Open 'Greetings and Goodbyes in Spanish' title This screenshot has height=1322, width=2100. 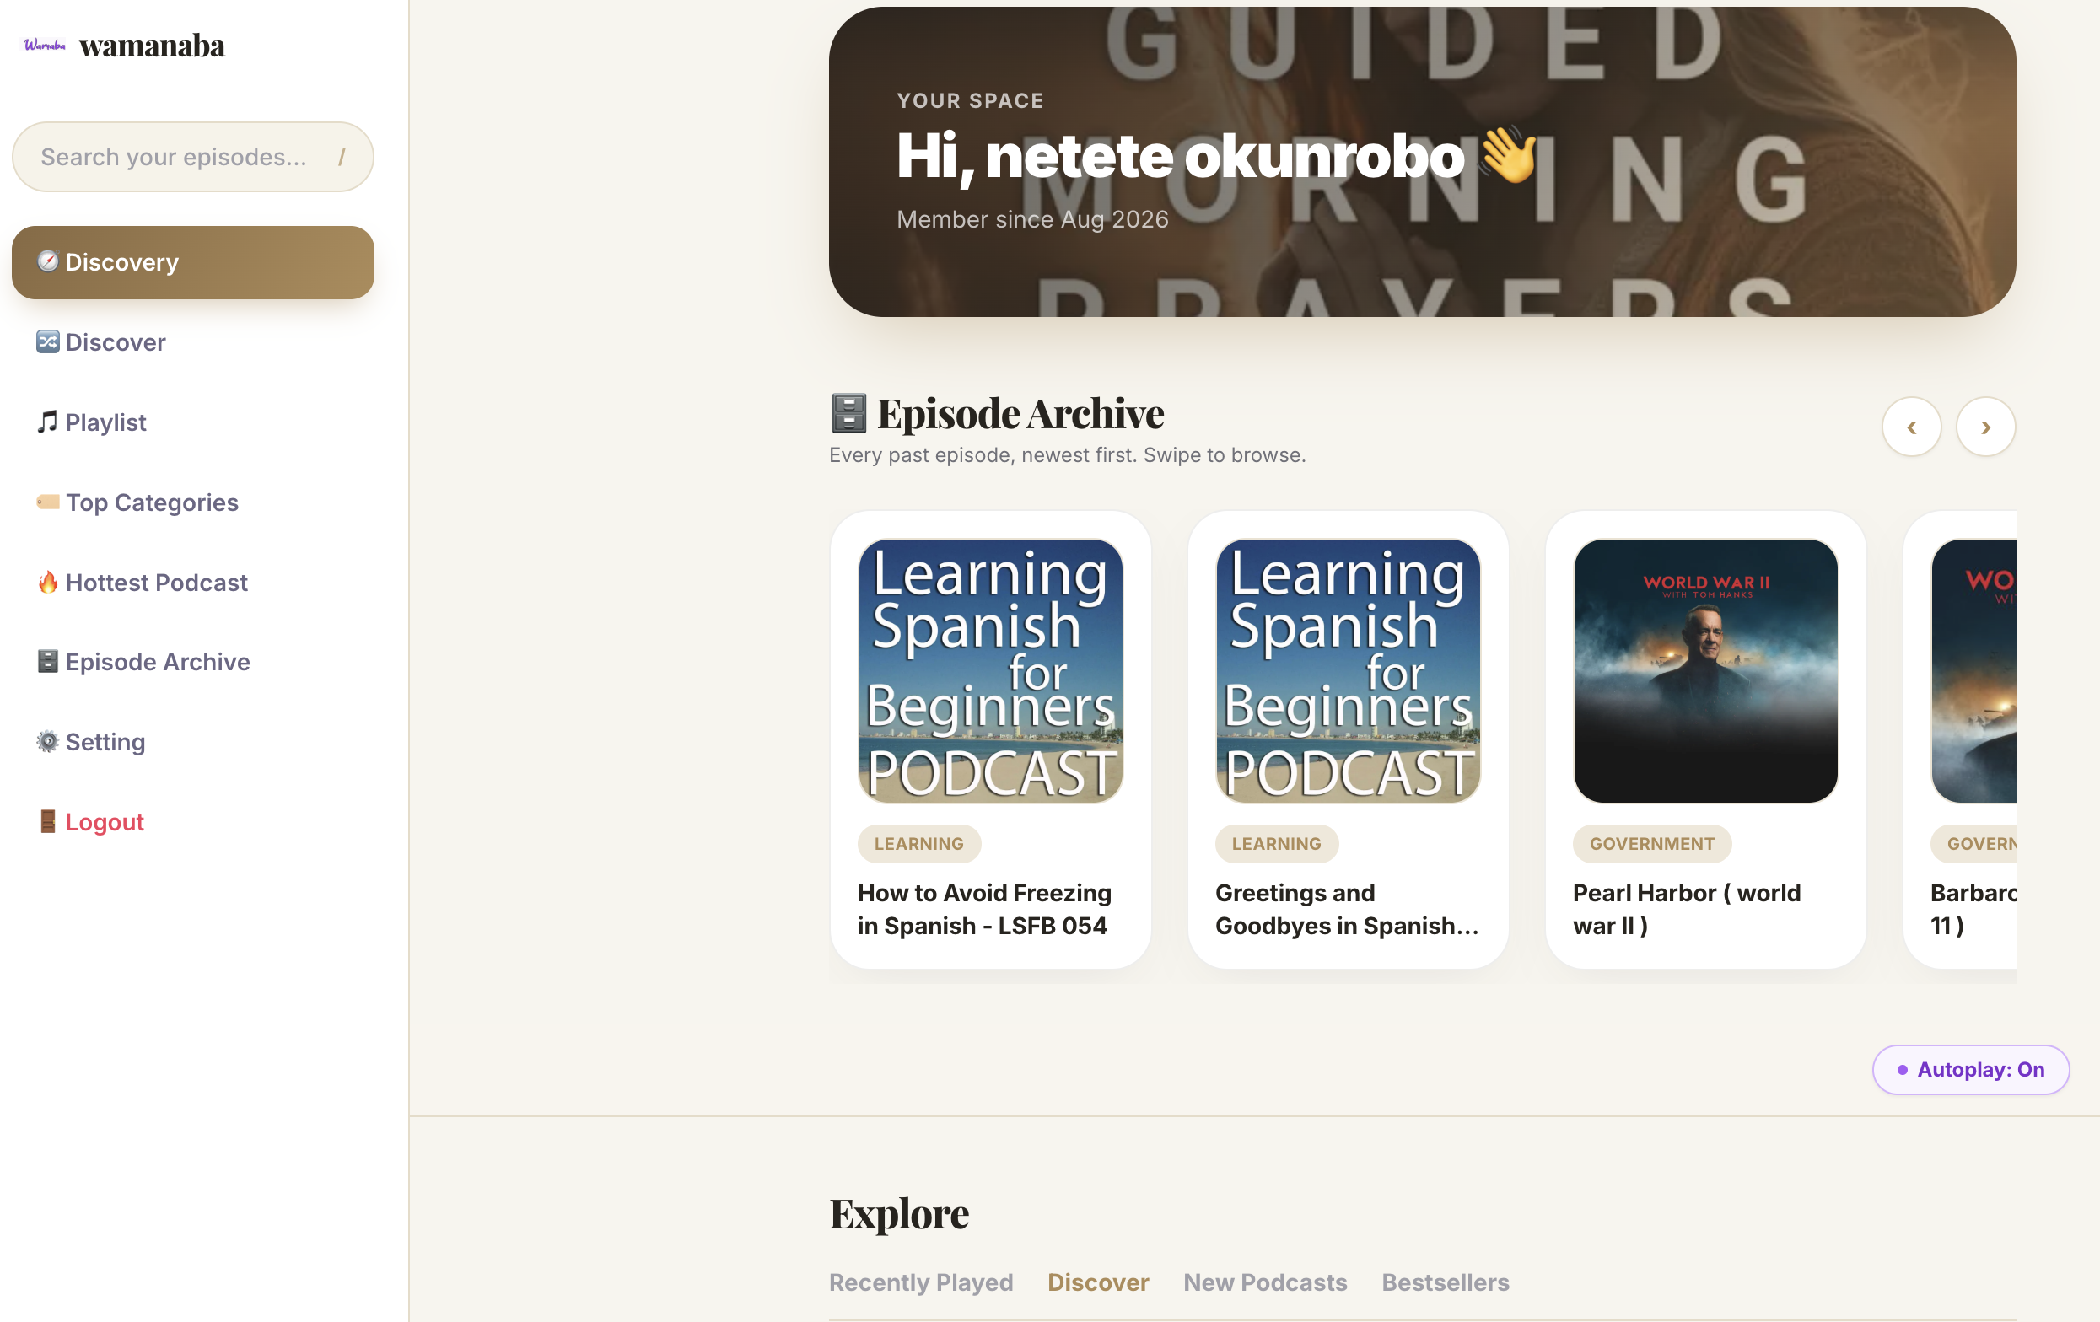click(x=1348, y=909)
